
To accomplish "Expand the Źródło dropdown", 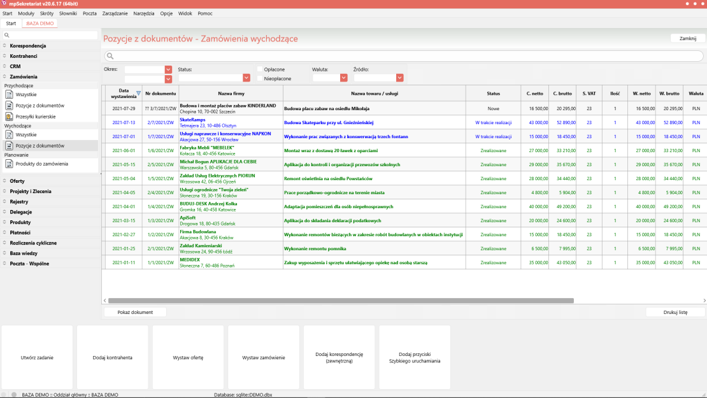I will tap(400, 78).
